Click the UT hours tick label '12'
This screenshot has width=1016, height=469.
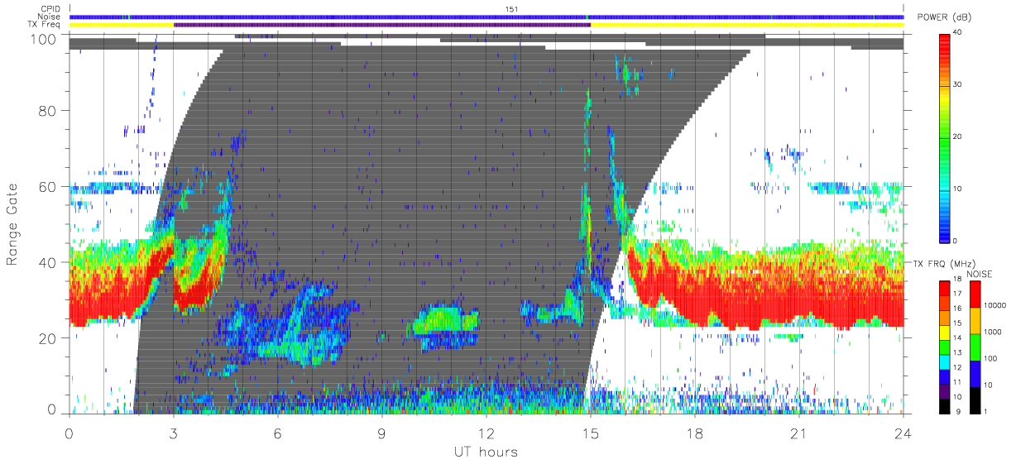[x=486, y=433]
